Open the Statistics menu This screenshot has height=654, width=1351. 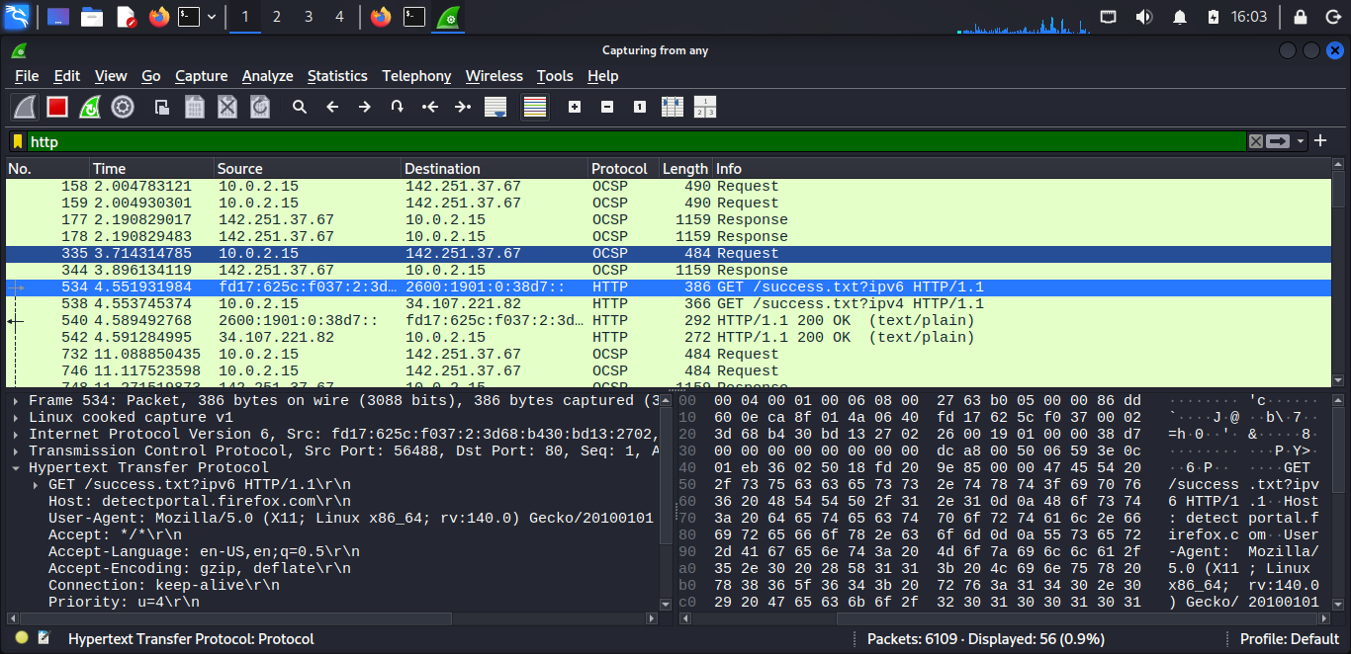(x=337, y=76)
